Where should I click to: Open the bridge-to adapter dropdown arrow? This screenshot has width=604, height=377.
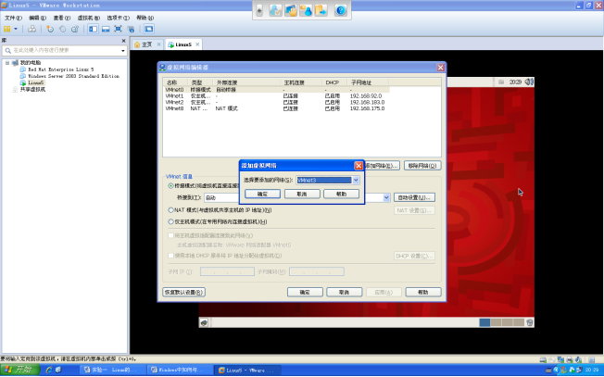386,197
